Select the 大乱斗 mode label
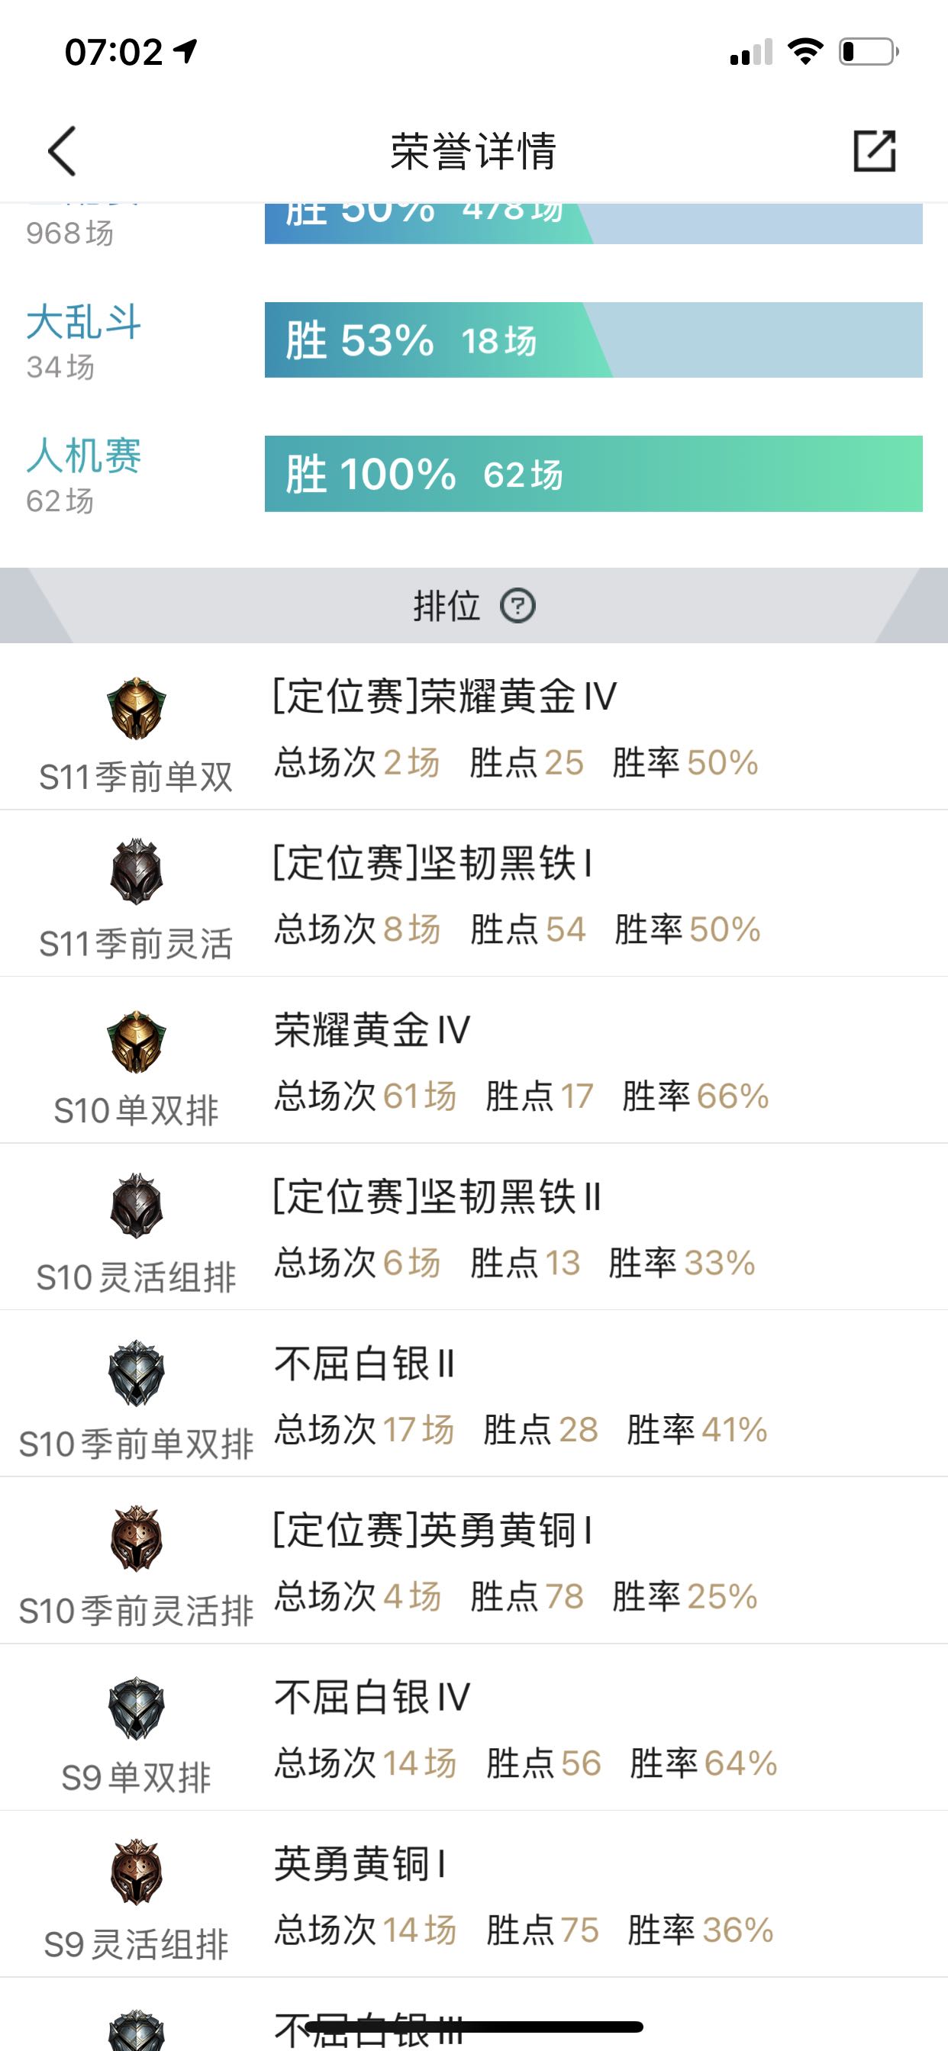Viewport: 948px width, 2051px height. [84, 323]
